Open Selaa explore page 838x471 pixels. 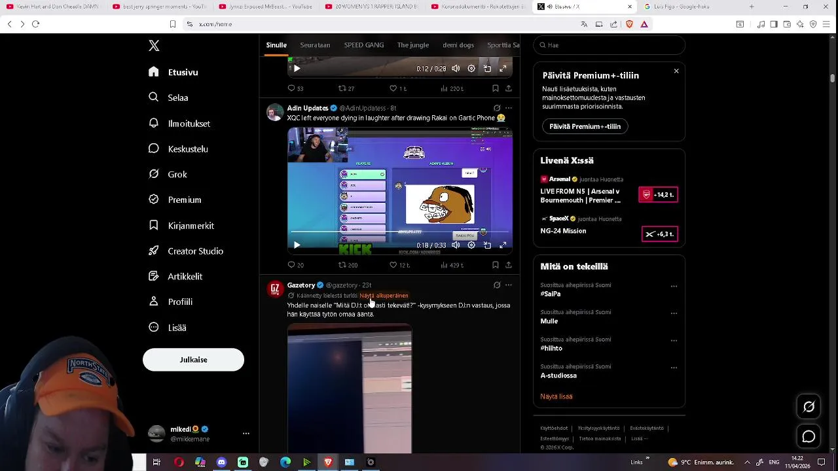(169, 97)
